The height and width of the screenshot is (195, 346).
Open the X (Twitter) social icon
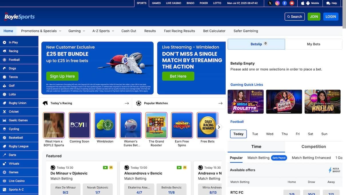270,3
